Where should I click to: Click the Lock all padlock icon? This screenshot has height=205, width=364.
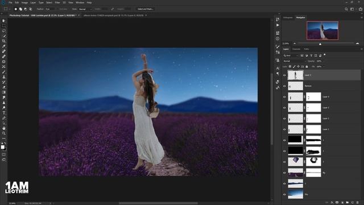click(307, 67)
